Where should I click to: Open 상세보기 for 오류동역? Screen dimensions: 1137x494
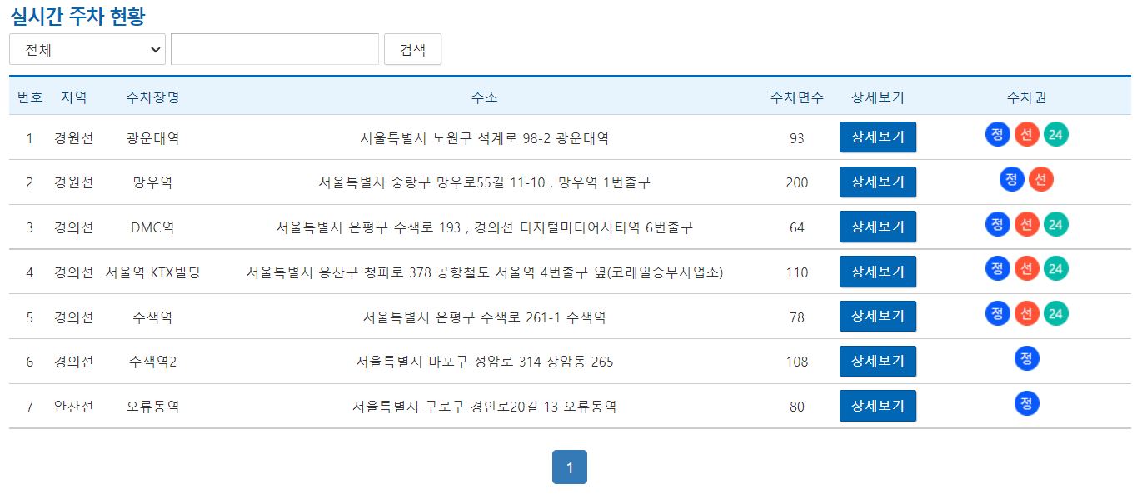pos(877,407)
